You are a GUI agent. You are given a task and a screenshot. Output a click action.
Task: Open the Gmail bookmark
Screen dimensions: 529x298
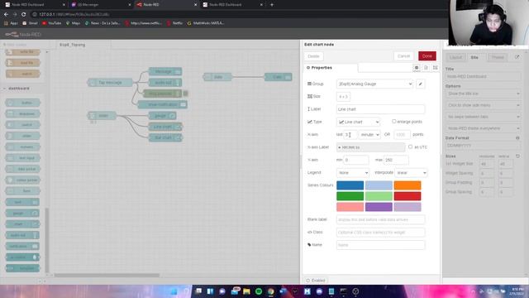[x=30, y=23]
